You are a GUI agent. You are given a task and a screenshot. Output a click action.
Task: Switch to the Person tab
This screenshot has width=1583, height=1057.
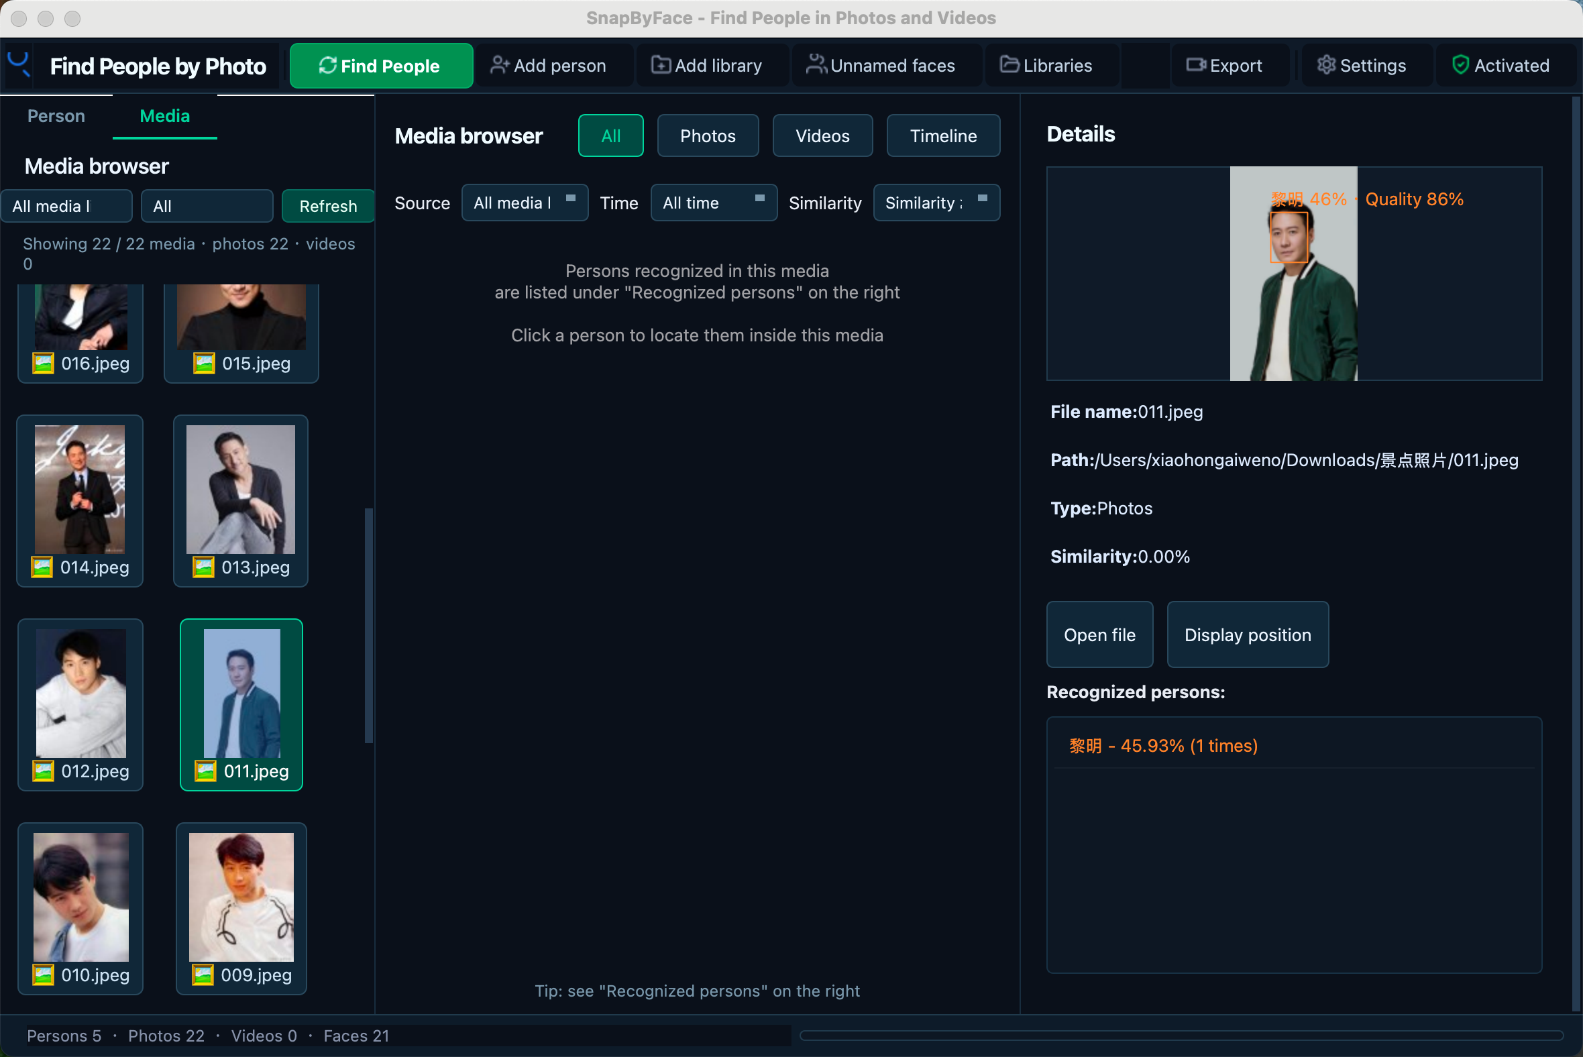point(56,116)
